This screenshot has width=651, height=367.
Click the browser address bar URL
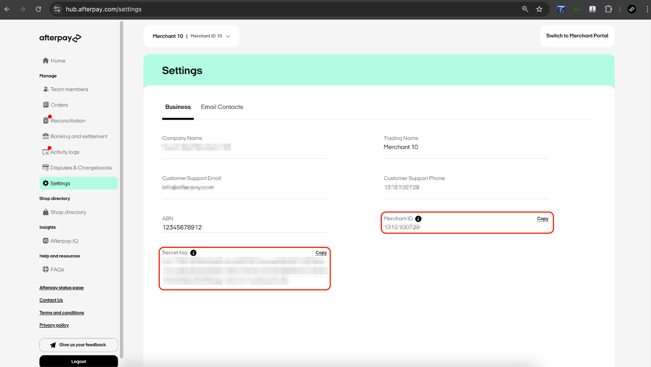point(104,9)
